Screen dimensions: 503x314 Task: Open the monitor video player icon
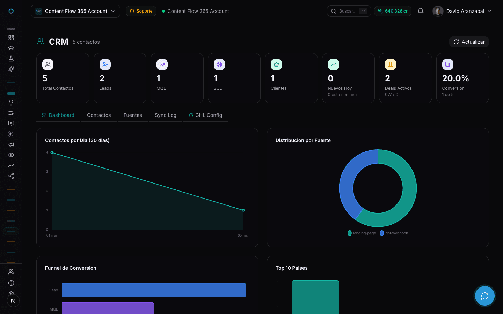click(x=11, y=124)
